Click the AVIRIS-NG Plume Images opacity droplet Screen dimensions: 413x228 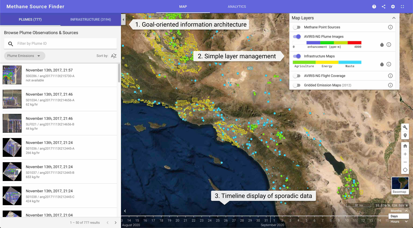(x=382, y=45)
